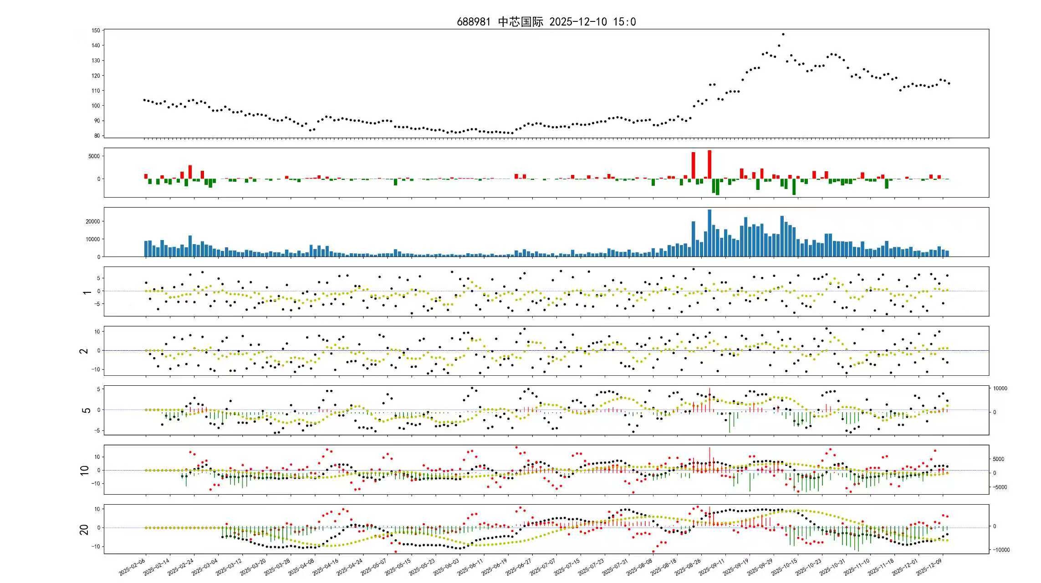The height and width of the screenshot is (583, 1041).
Task: Click the panel label 10
Action: 84,470
